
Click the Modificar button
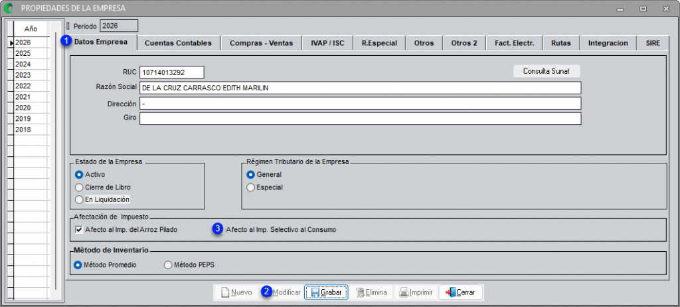pyautogui.click(x=282, y=292)
